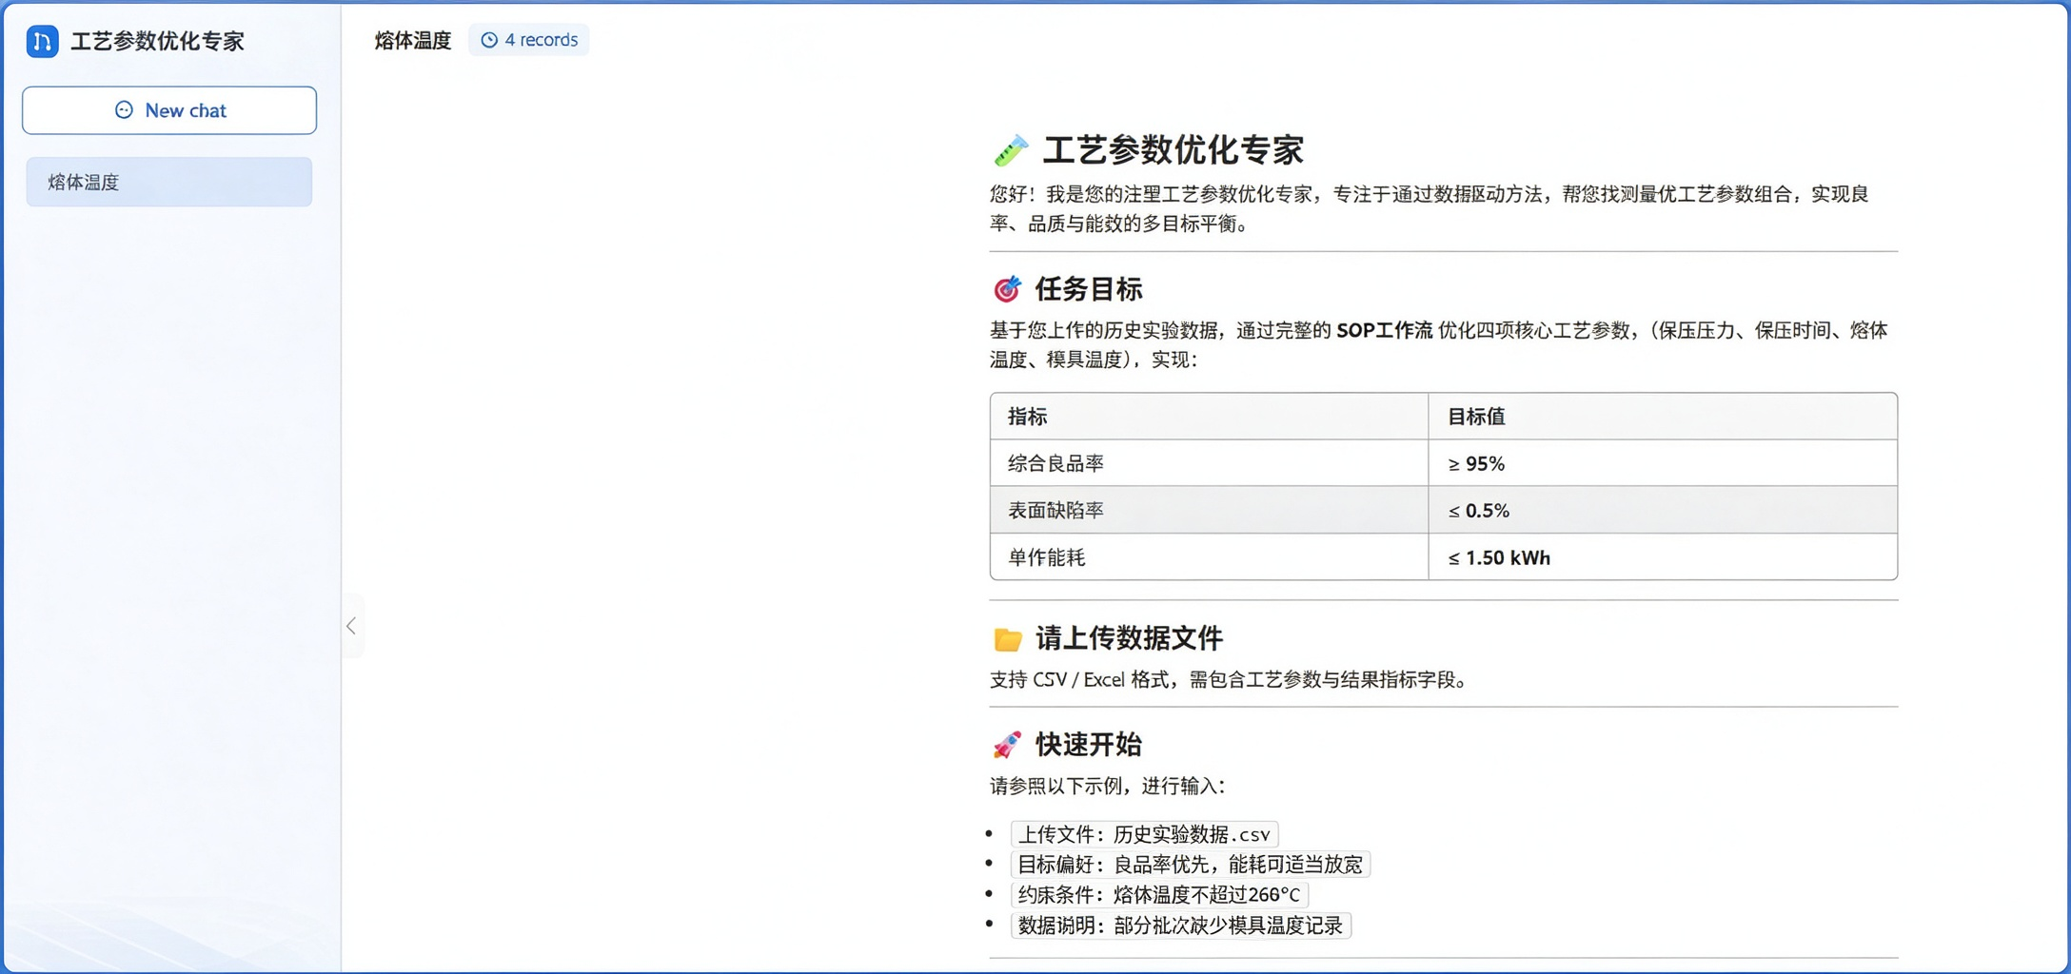Click the ≤ 1.50 kWh value cell
This screenshot has width=2071, height=974.
coord(1663,556)
